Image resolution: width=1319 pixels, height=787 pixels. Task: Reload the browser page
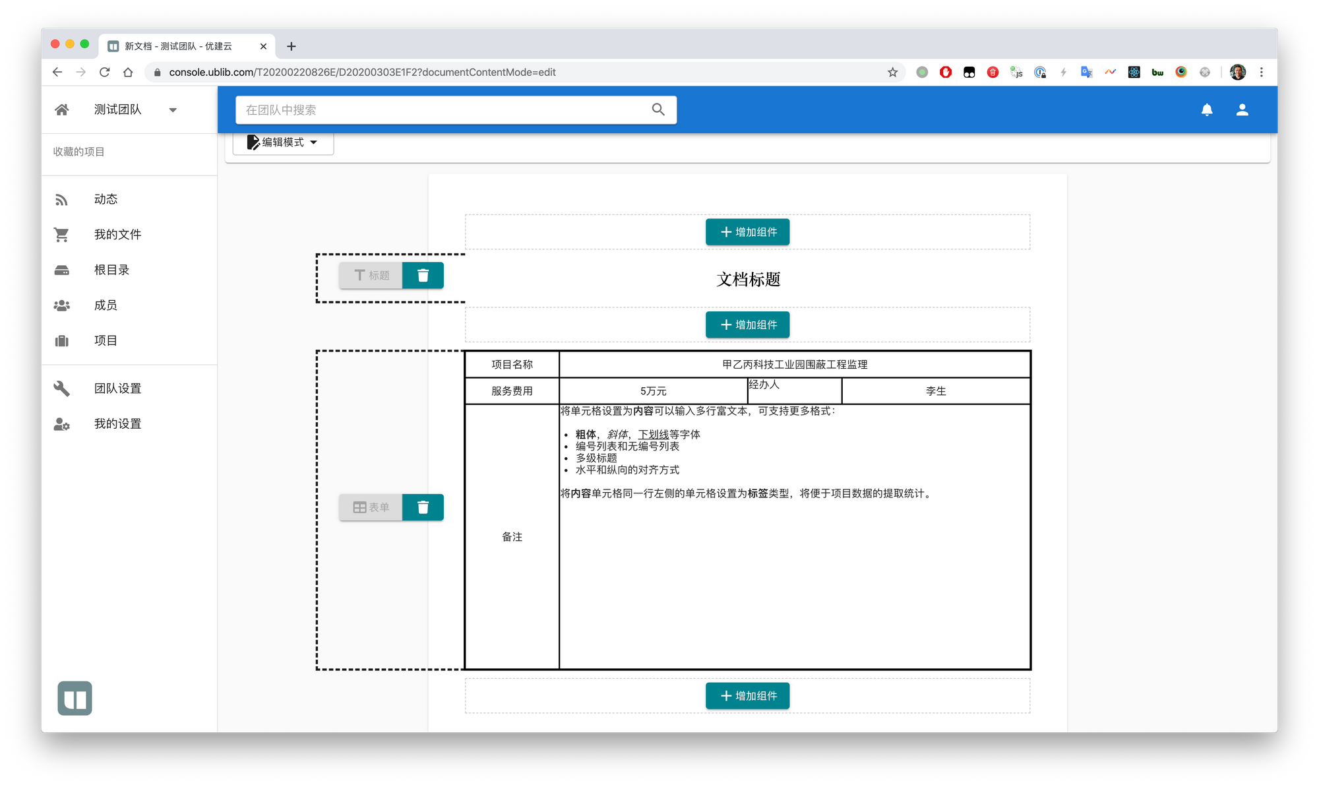coord(104,72)
